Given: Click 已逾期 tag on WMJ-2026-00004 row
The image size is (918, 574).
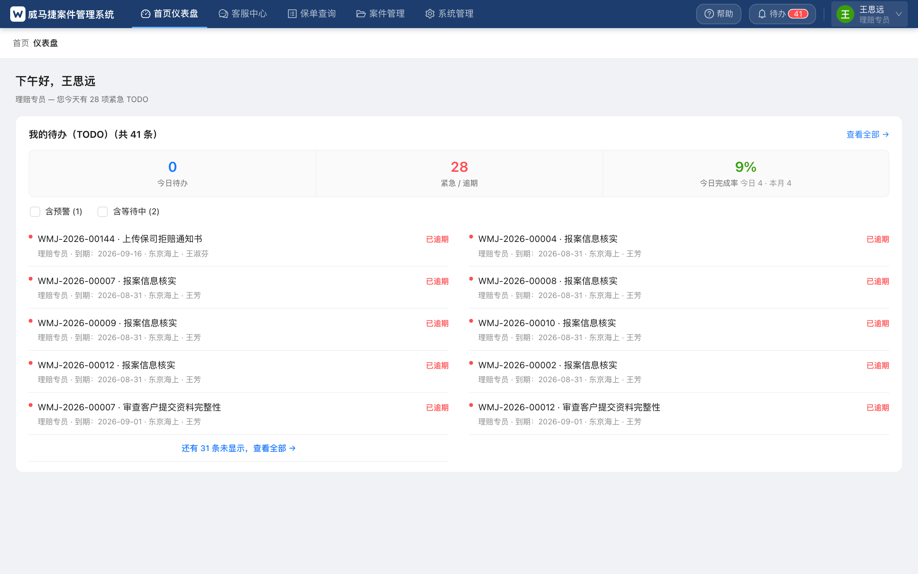Looking at the screenshot, I should click(878, 239).
